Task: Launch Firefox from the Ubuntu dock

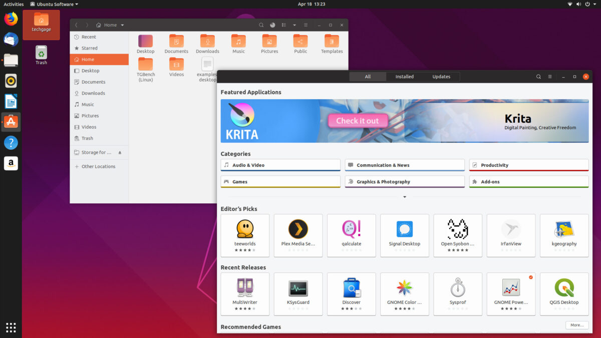Action: (x=11, y=19)
